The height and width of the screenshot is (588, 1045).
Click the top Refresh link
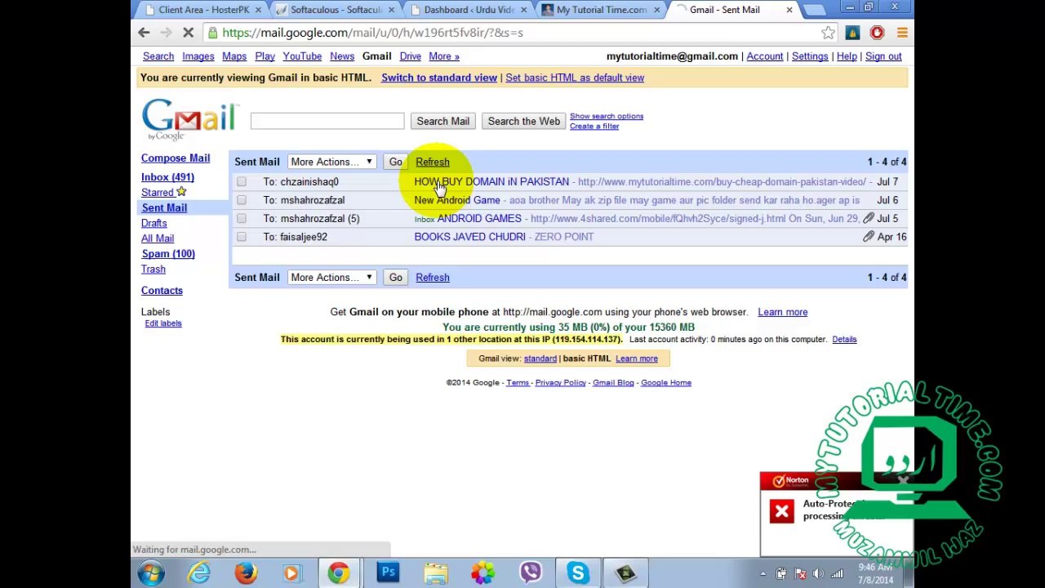tap(433, 162)
